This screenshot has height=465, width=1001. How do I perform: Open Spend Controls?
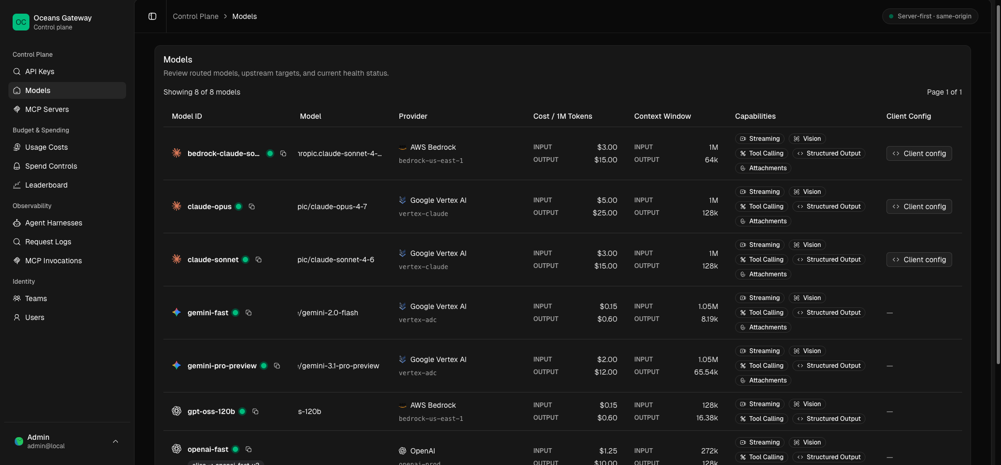pyautogui.click(x=67, y=166)
